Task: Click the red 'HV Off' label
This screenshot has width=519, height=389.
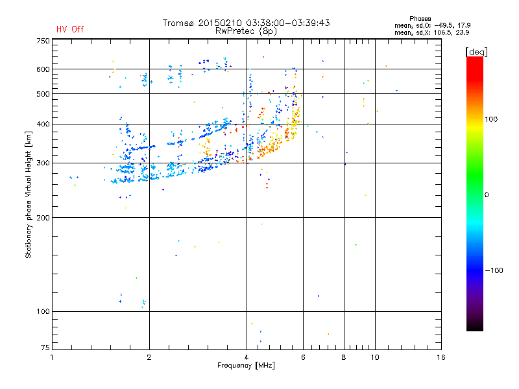Action: point(70,29)
